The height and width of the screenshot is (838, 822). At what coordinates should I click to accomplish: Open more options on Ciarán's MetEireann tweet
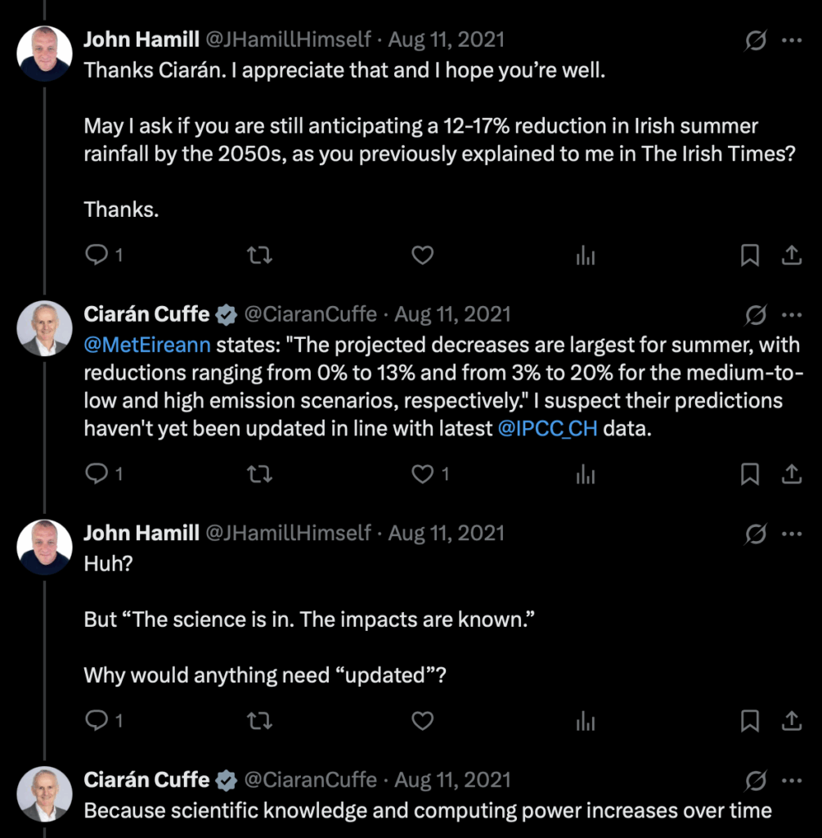pyautogui.click(x=791, y=314)
